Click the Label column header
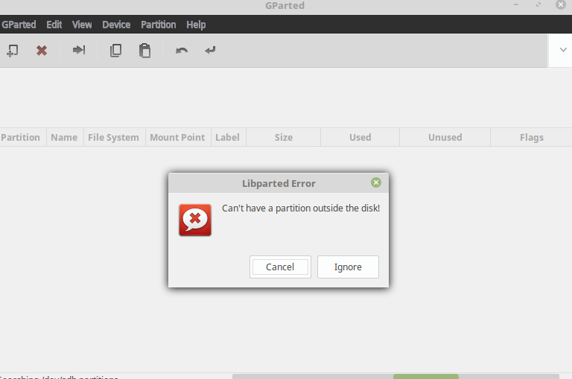Viewport: 572px width, 379px height. click(x=229, y=137)
